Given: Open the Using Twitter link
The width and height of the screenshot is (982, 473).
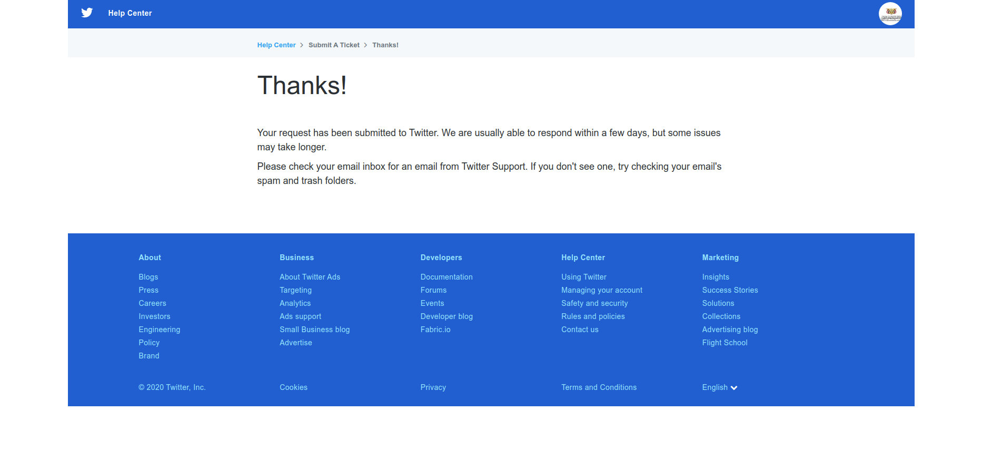Looking at the screenshot, I should pos(584,277).
